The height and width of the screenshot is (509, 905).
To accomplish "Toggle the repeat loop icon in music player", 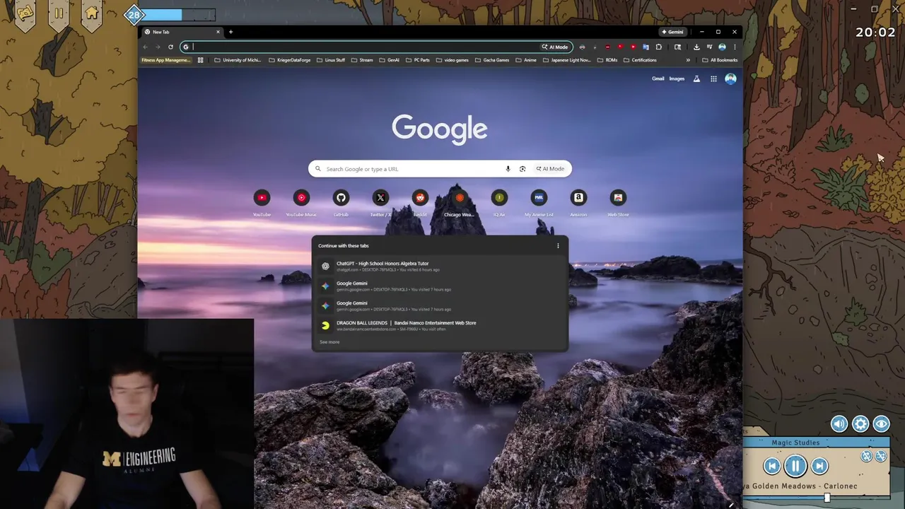I will [866, 457].
